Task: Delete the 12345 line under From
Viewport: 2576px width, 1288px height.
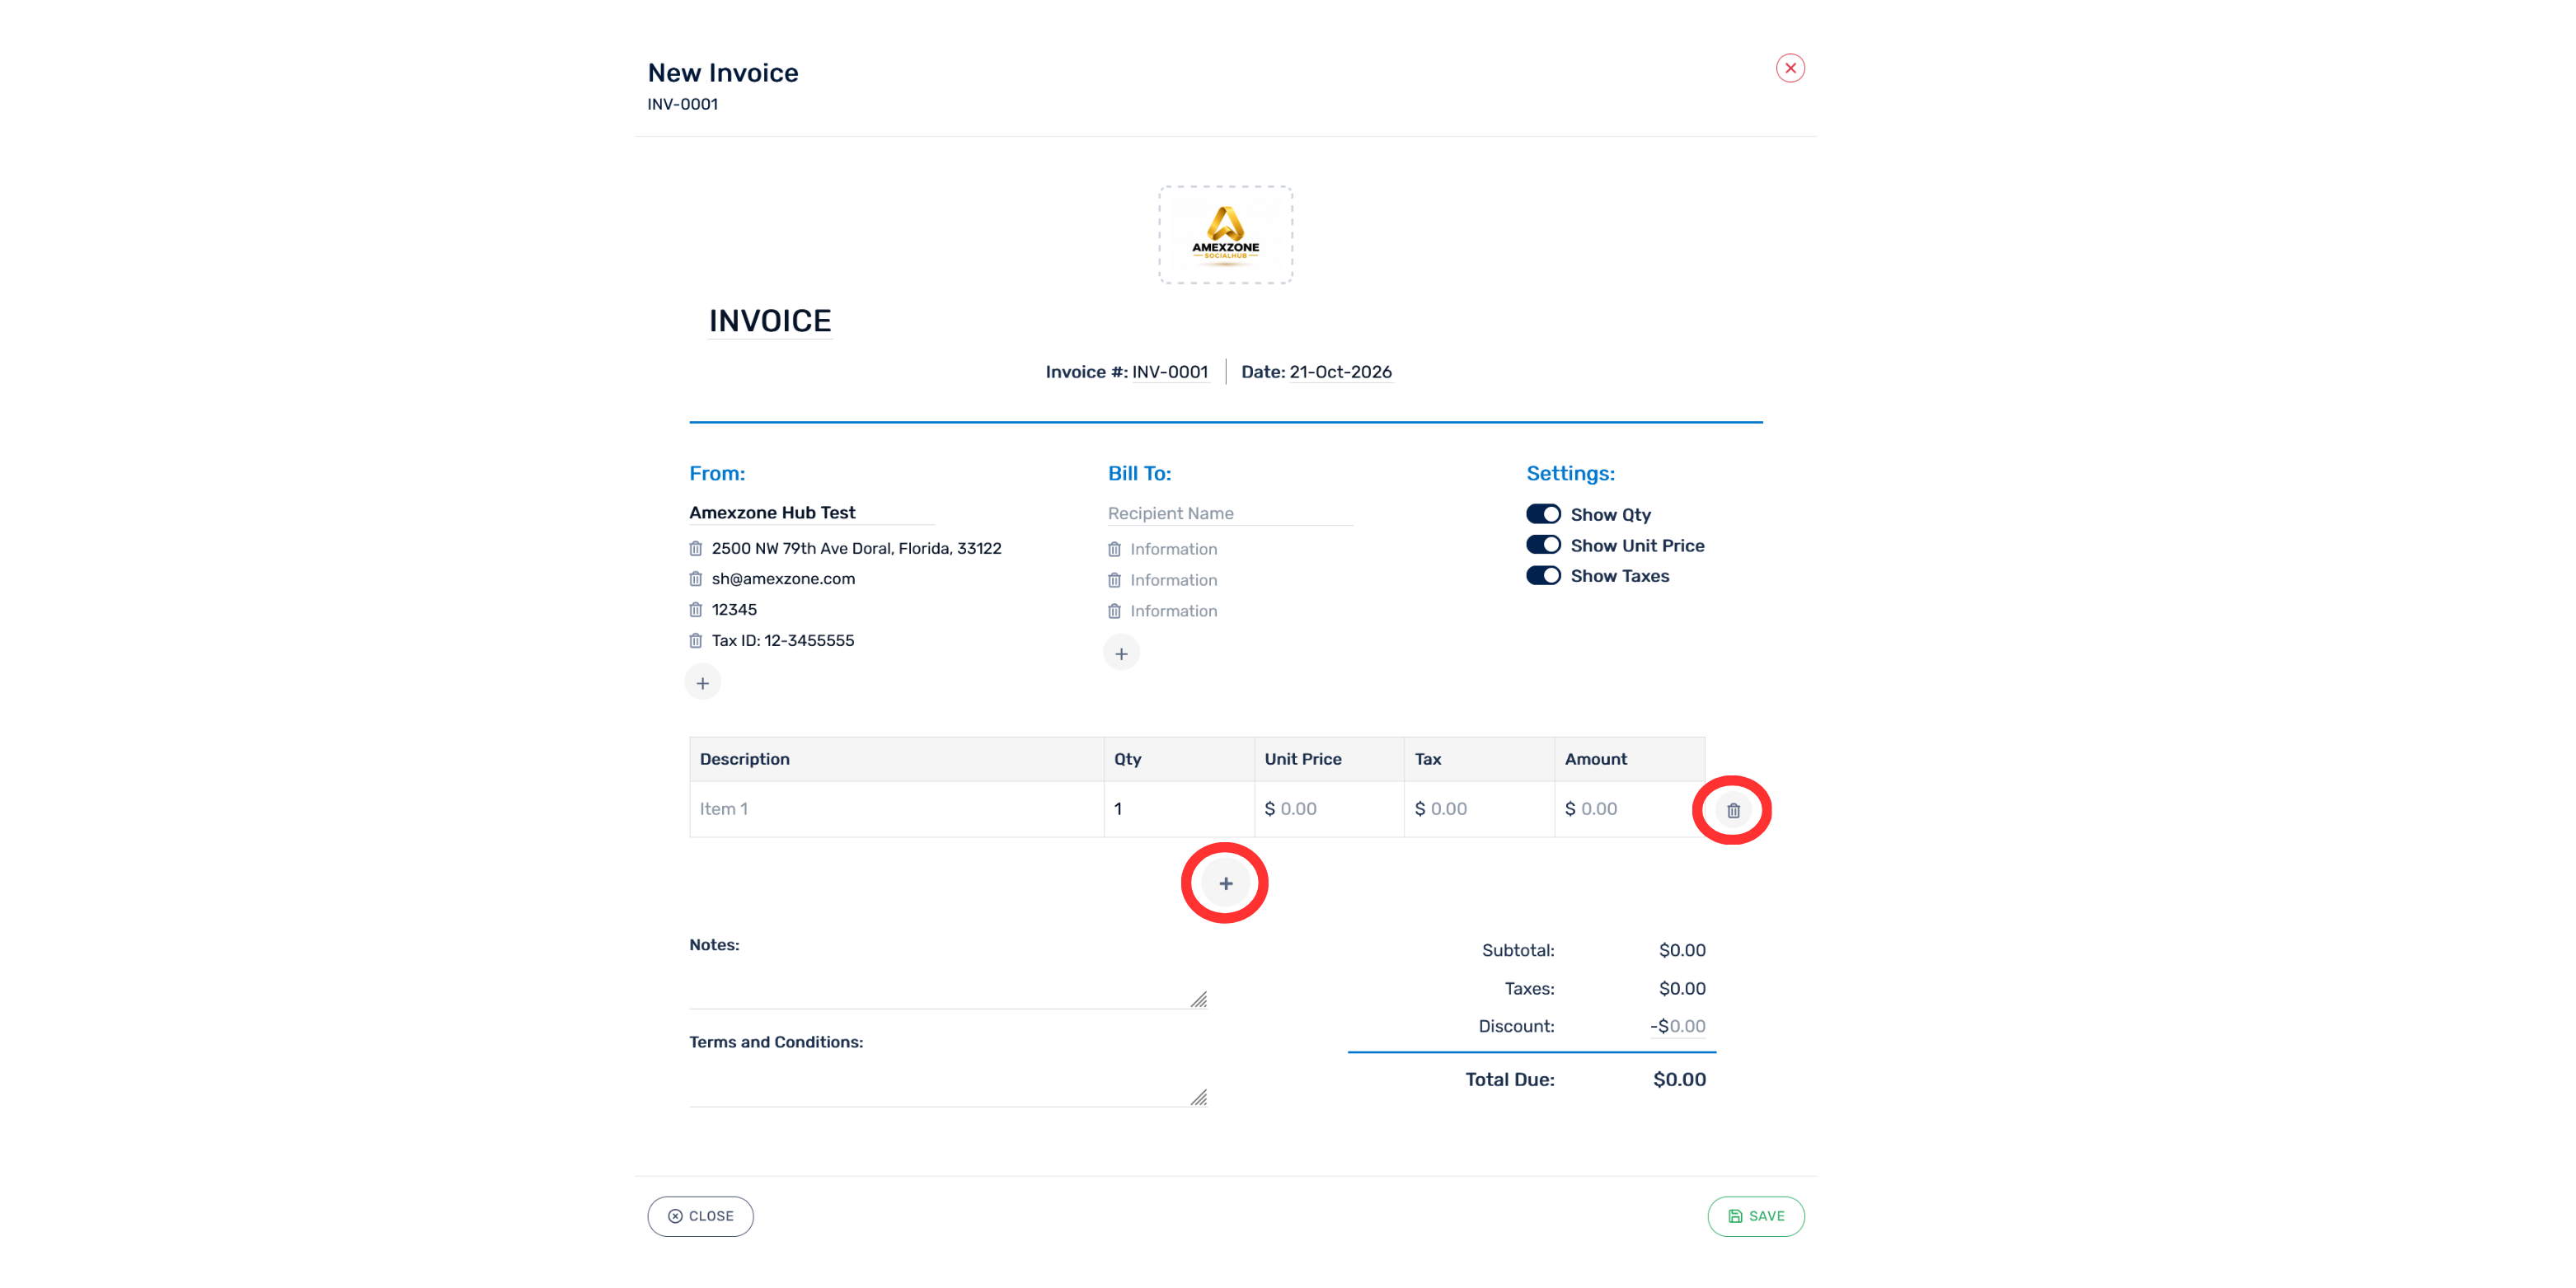Action: 696,610
